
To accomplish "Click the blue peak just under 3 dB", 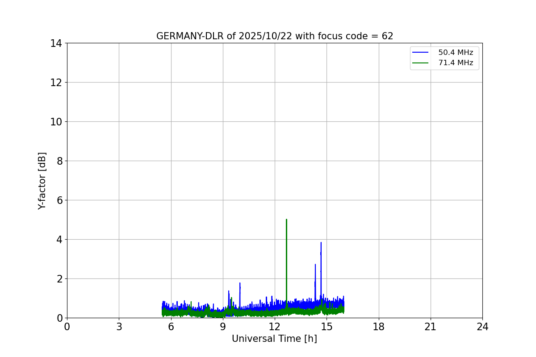I will click(x=315, y=283).
